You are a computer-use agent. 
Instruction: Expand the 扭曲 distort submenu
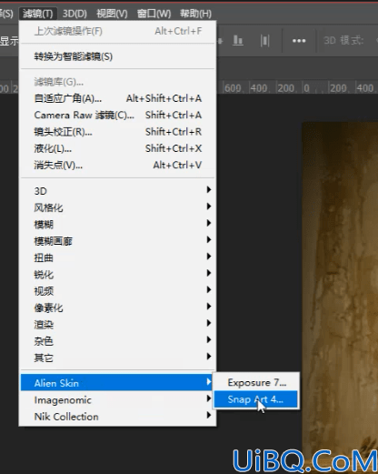[x=117, y=257]
